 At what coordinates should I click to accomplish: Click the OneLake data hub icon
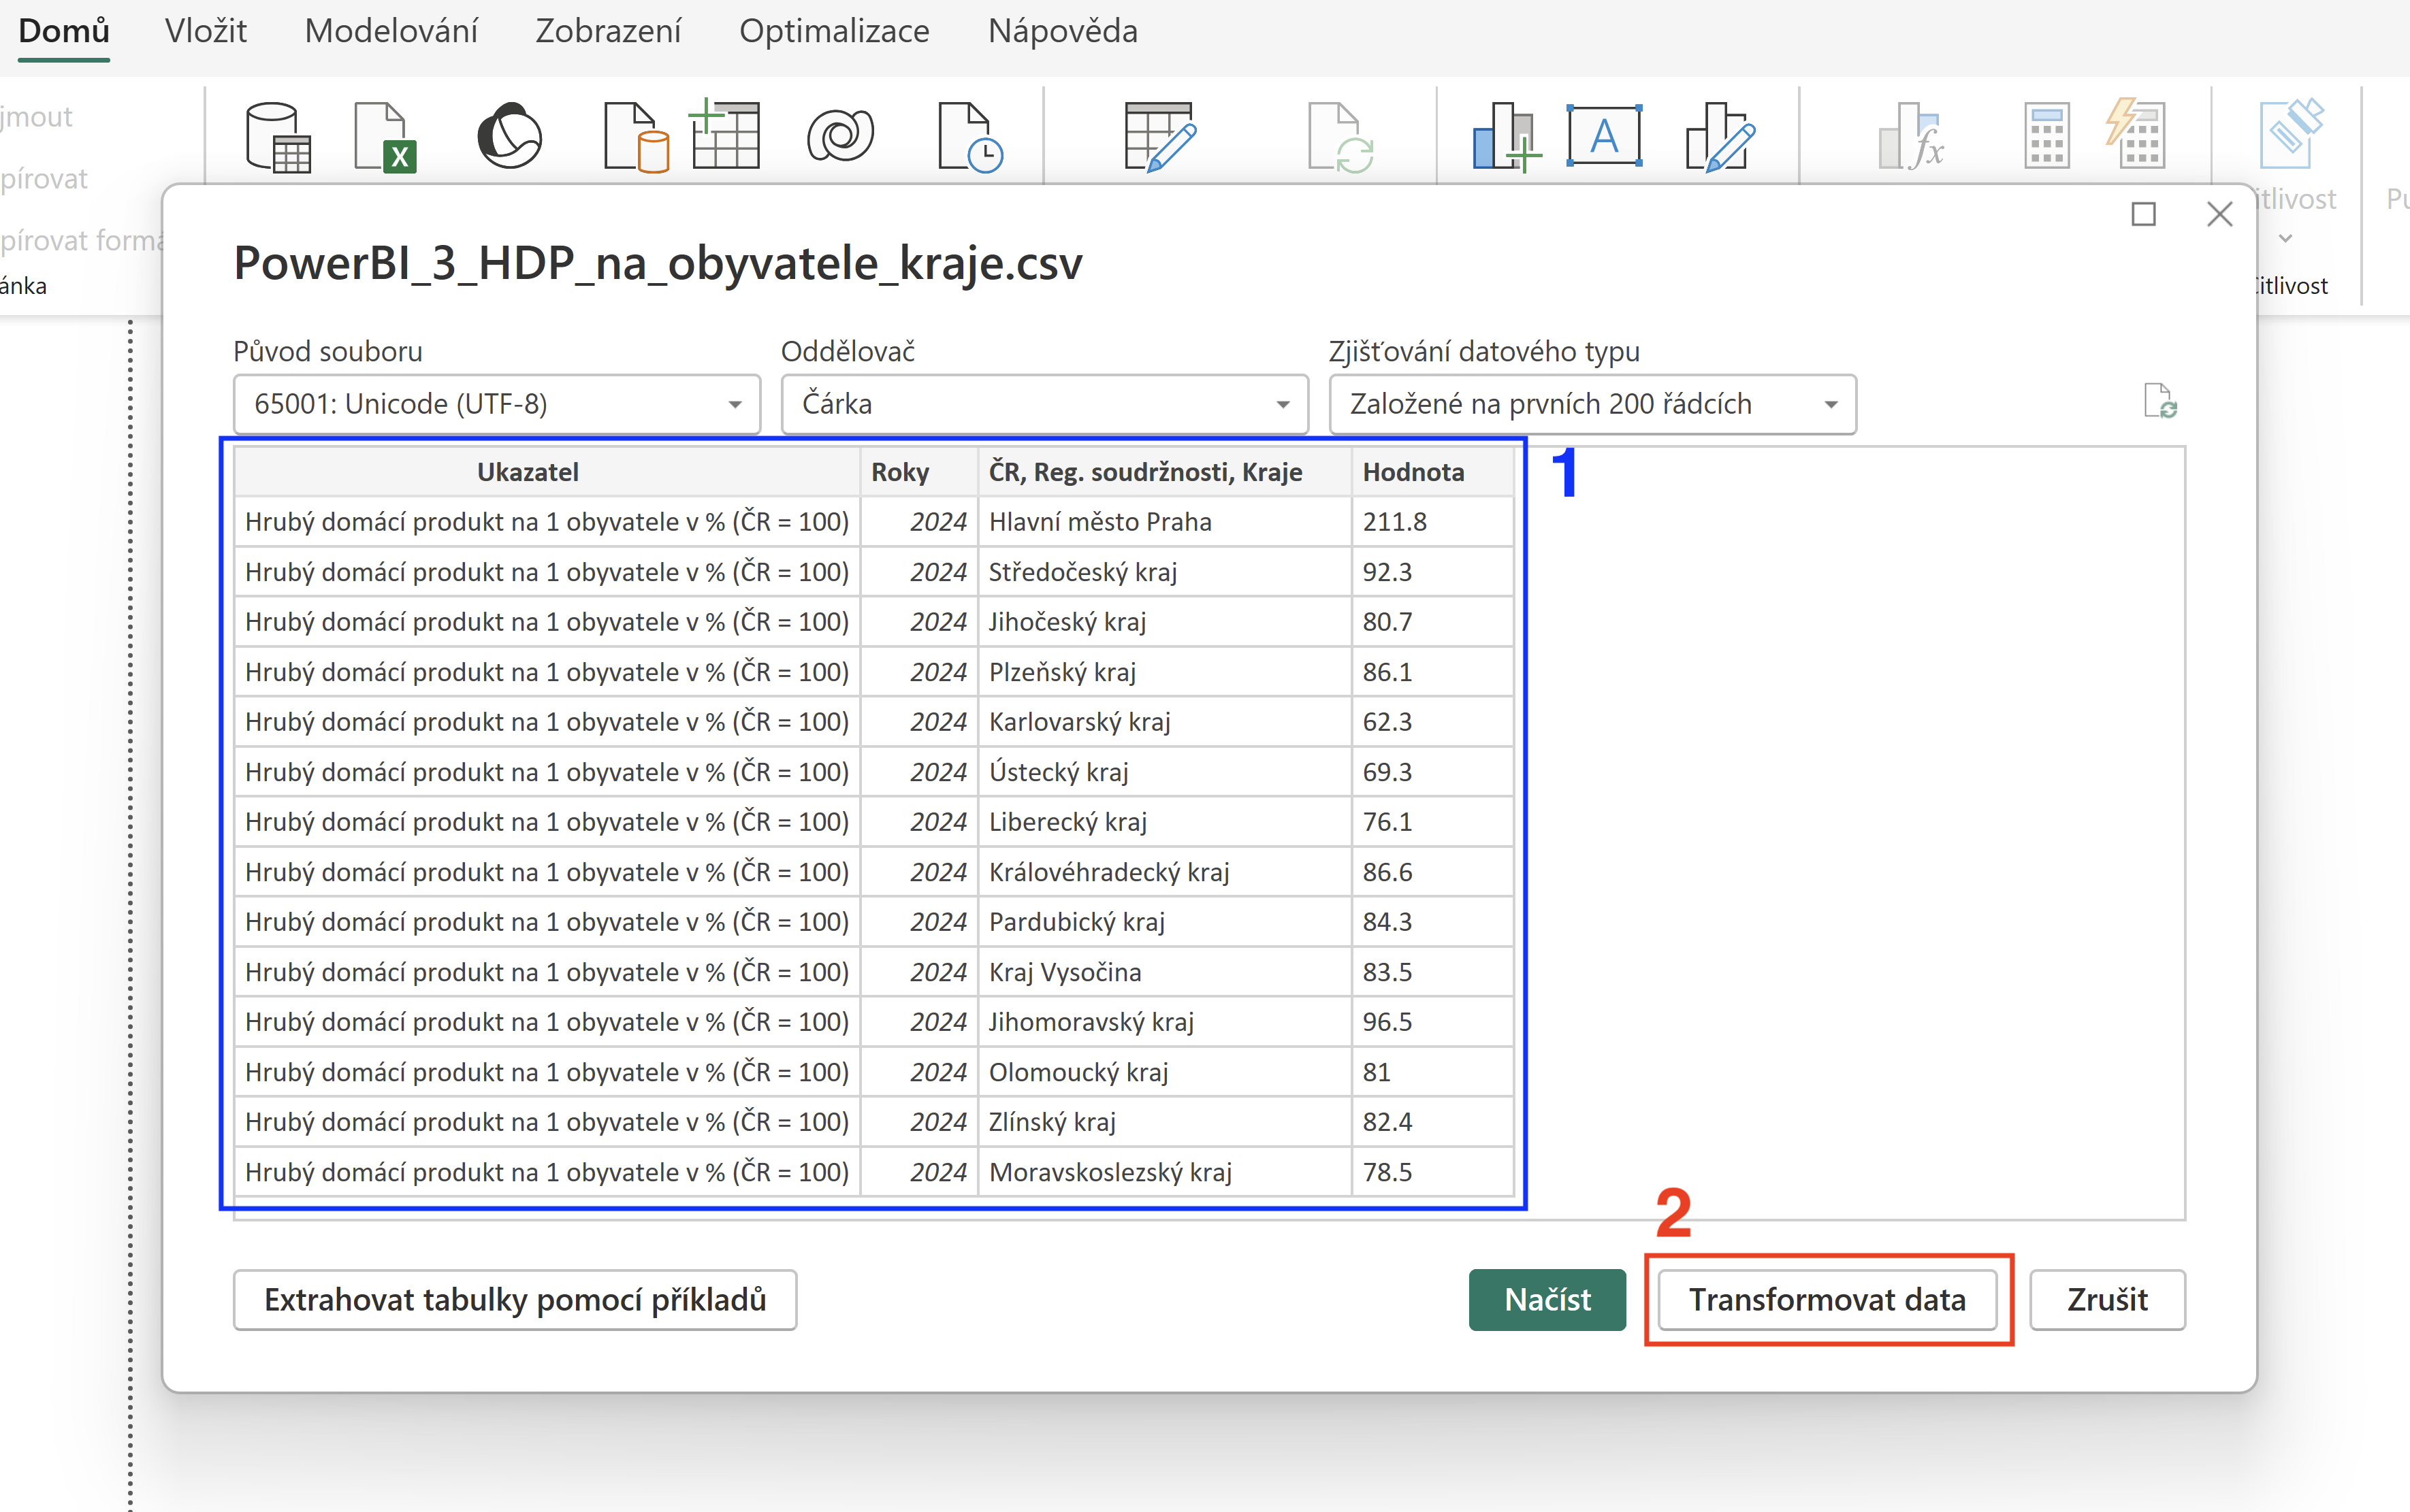pos(509,136)
